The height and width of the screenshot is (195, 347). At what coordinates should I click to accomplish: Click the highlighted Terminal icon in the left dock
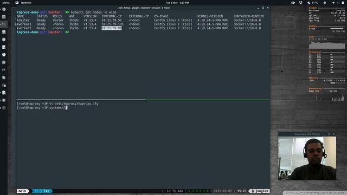pos(4,24)
